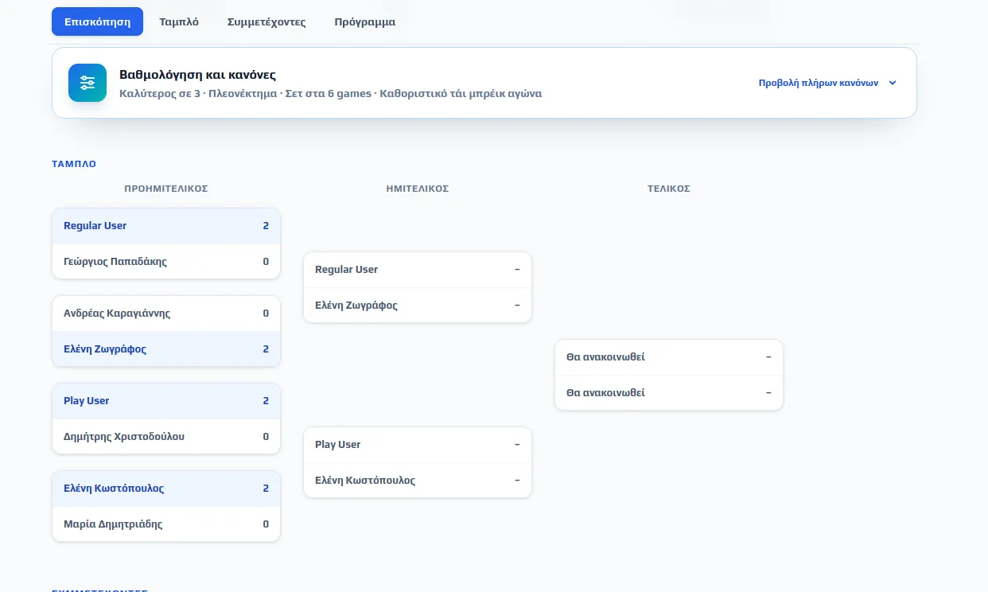
Task: Click the rules summary starting with Καλύτερος σε 3
Action: tap(330, 93)
